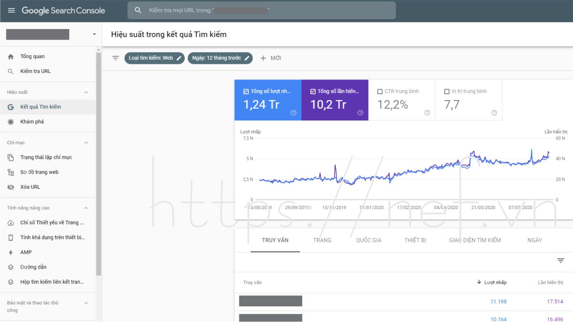Screen dimensions: 573x322
Task: Open the QUỐC GIA tab
Action: click(368, 240)
